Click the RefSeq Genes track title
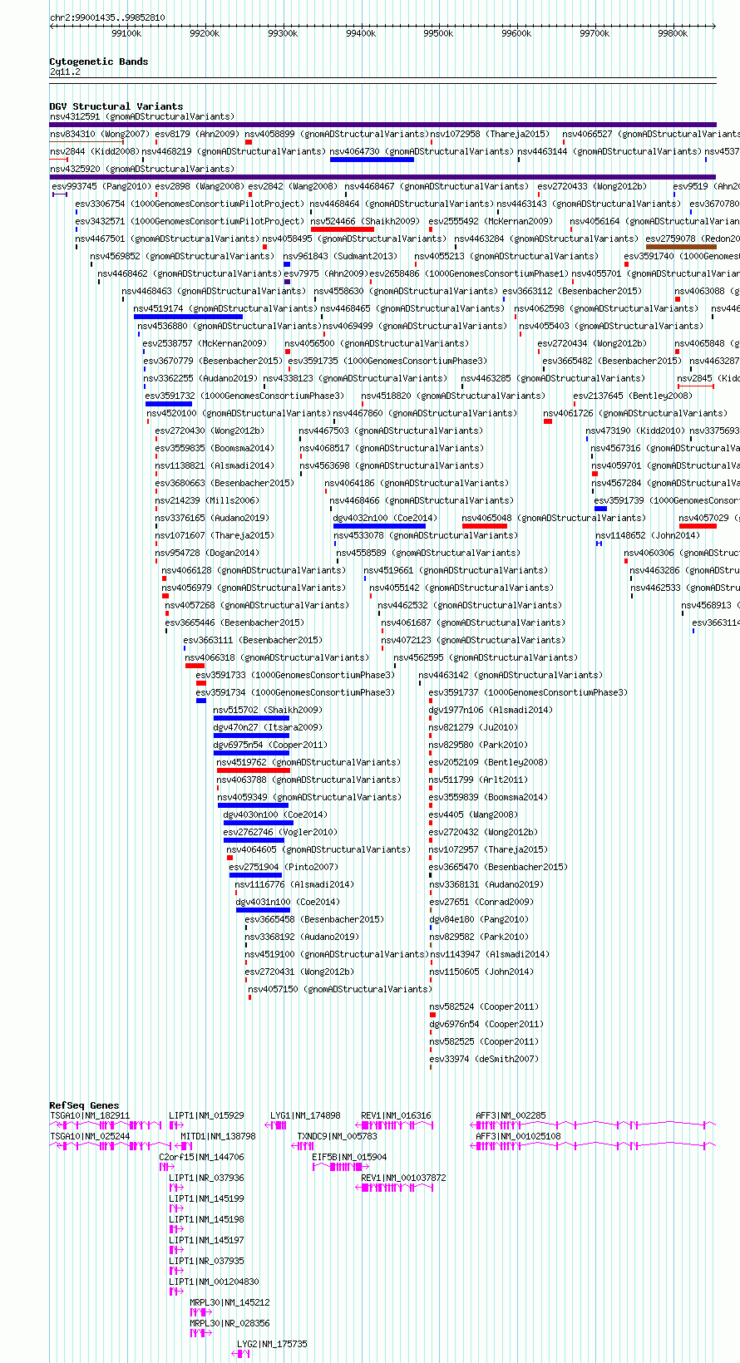This screenshot has height=1363, width=740. tap(84, 1105)
